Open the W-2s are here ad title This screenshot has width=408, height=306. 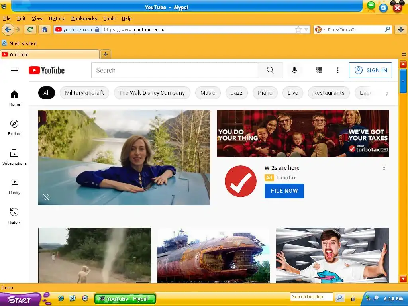(x=282, y=168)
